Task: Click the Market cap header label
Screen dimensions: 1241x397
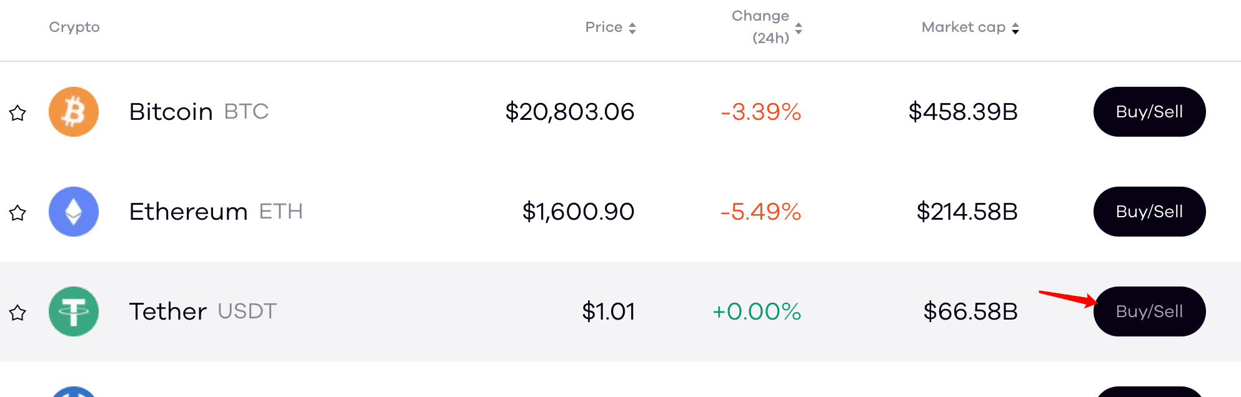Action: coord(964,27)
